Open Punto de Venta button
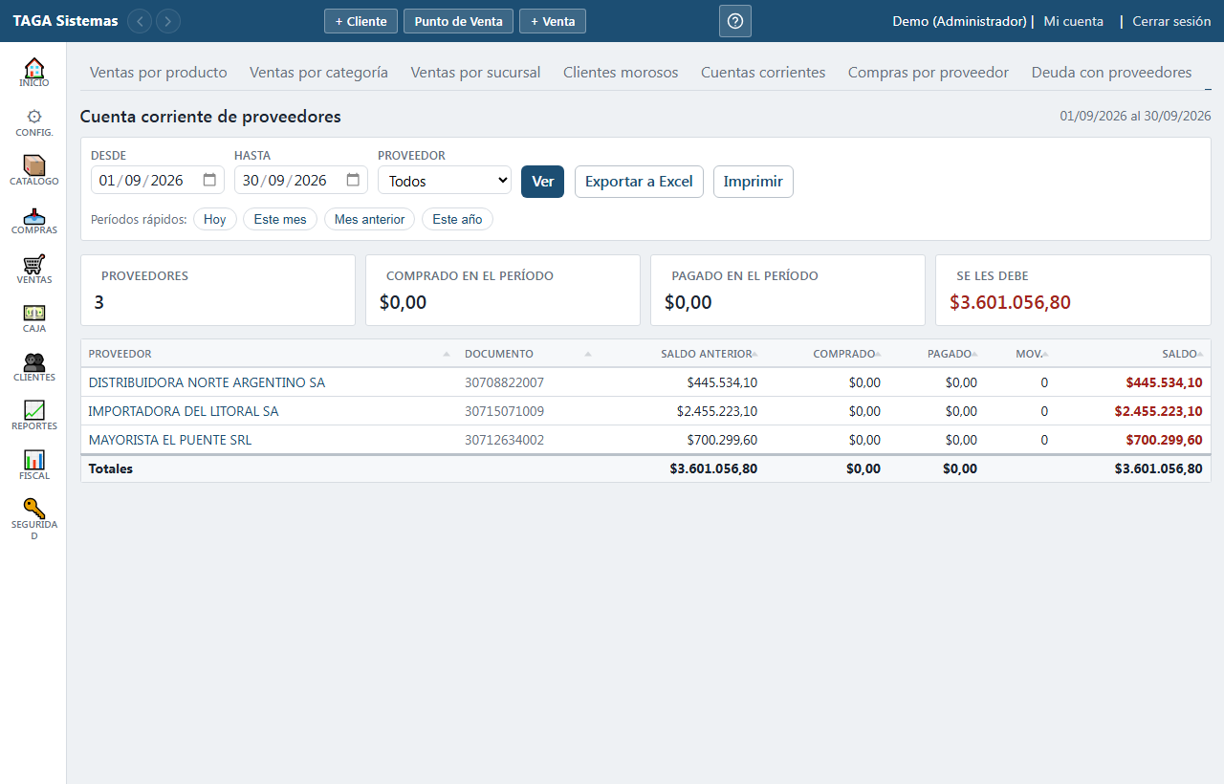 pyautogui.click(x=458, y=21)
